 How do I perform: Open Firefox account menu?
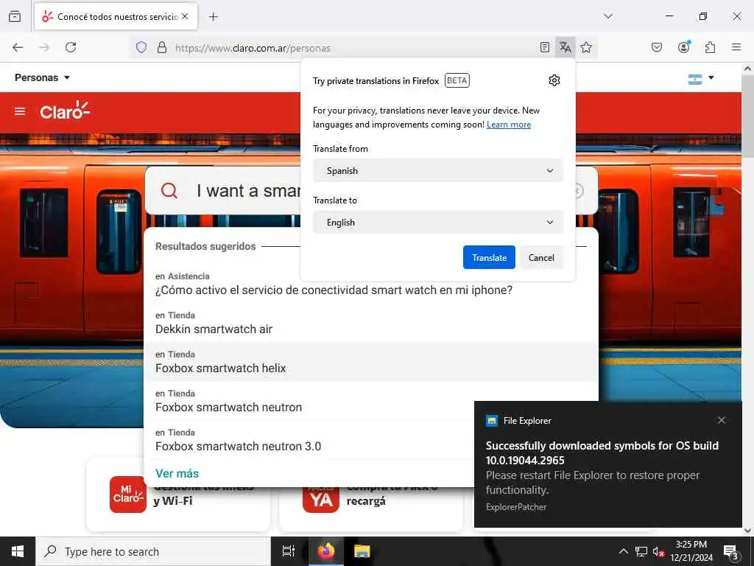click(683, 46)
